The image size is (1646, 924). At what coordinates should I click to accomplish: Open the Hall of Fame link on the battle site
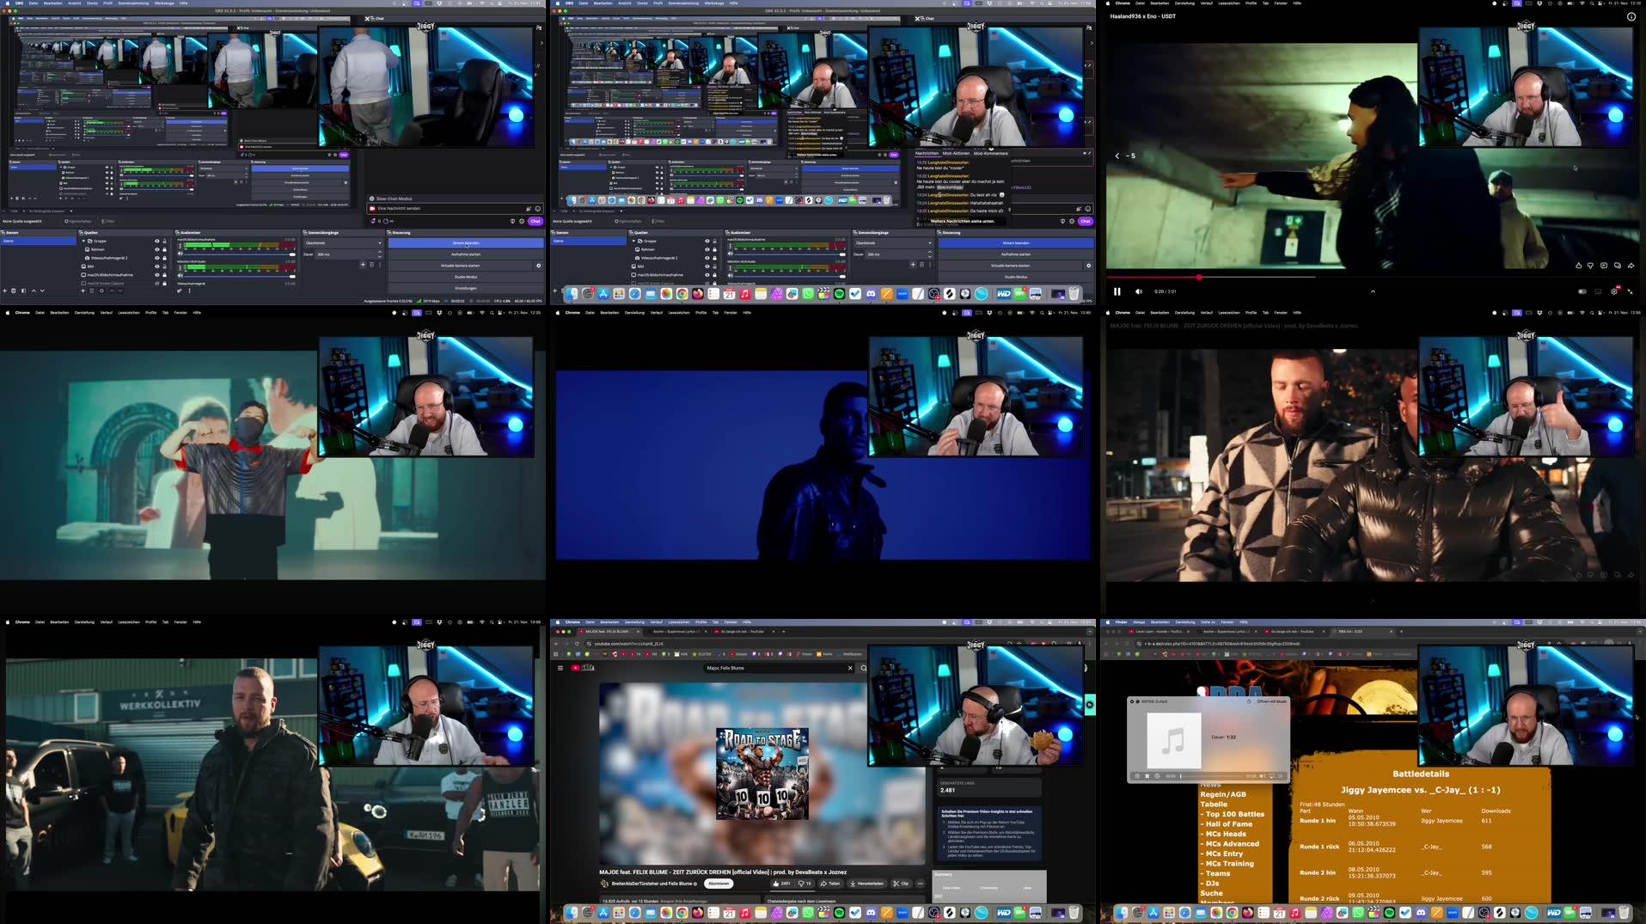click(1228, 824)
